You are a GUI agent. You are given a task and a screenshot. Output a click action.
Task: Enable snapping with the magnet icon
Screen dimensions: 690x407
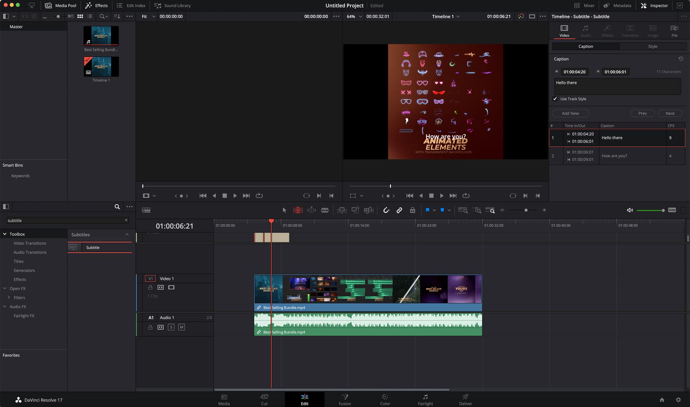(386, 210)
